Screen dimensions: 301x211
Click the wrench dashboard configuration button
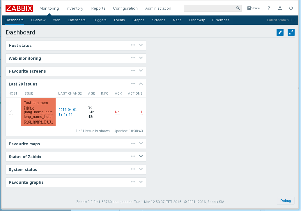pyautogui.click(x=280, y=32)
